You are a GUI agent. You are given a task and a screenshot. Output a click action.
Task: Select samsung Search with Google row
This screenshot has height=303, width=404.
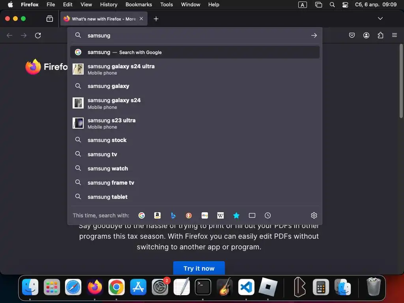pyautogui.click(x=195, y=52)
